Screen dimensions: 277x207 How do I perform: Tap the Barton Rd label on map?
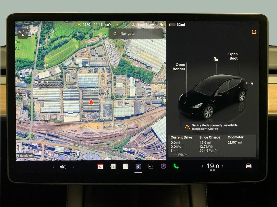point(41,82)
